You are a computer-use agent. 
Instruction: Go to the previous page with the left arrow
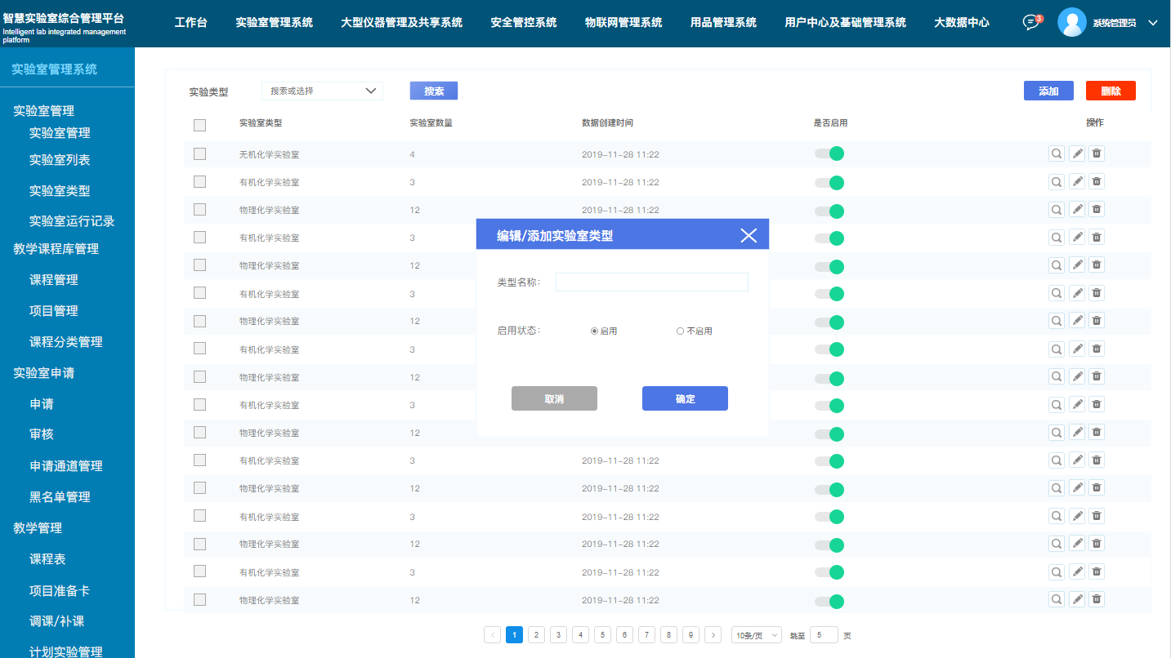pos(492,635)
